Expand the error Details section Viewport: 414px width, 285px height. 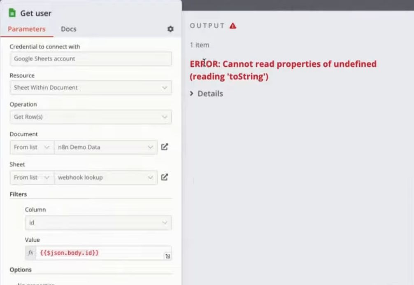pos(207,93)
